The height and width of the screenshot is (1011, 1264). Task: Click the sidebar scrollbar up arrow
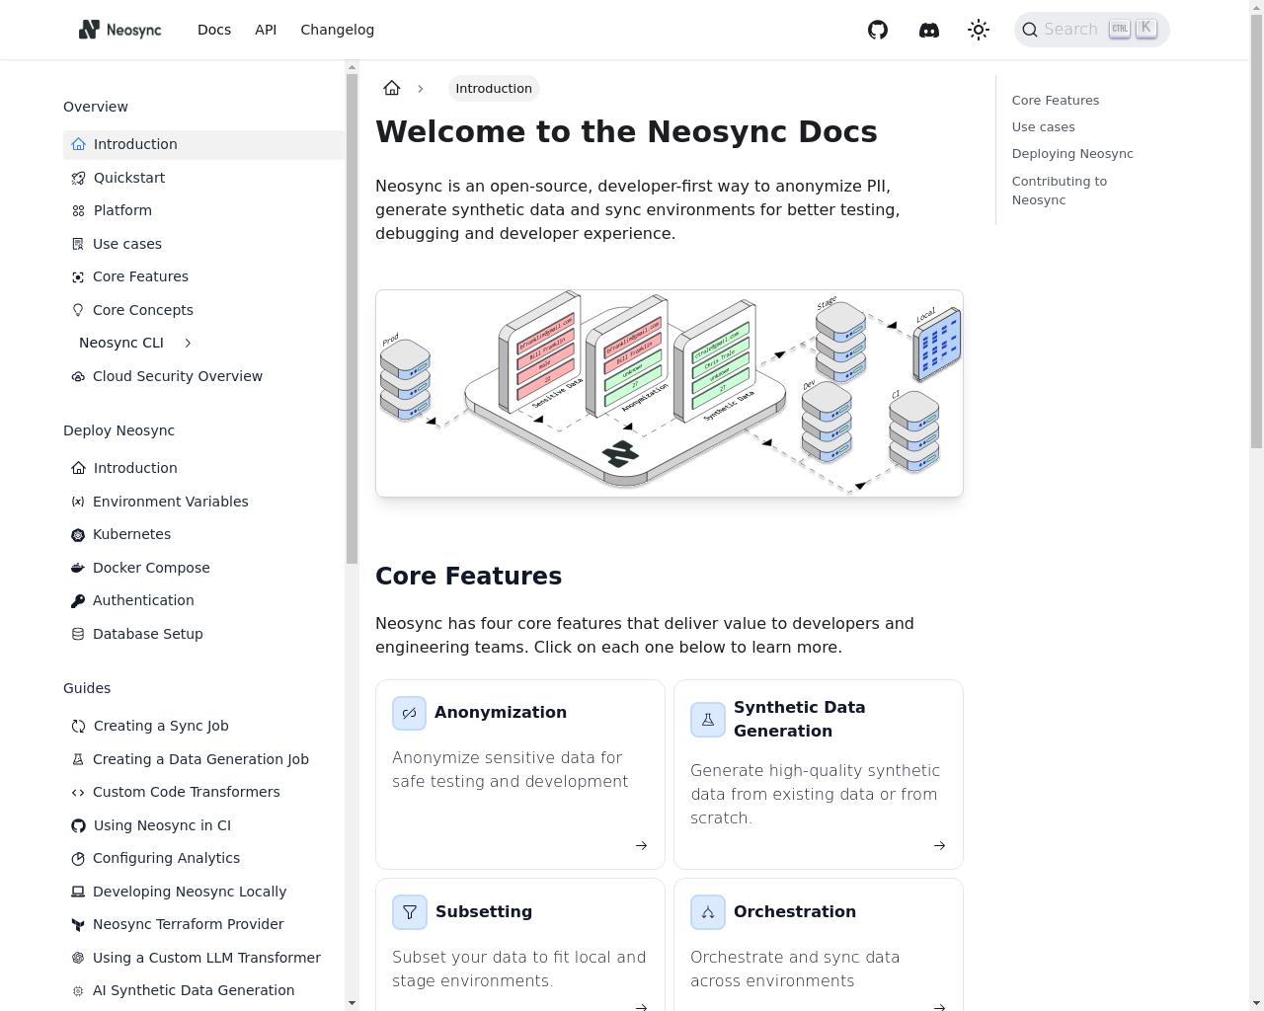click(352, 67)
